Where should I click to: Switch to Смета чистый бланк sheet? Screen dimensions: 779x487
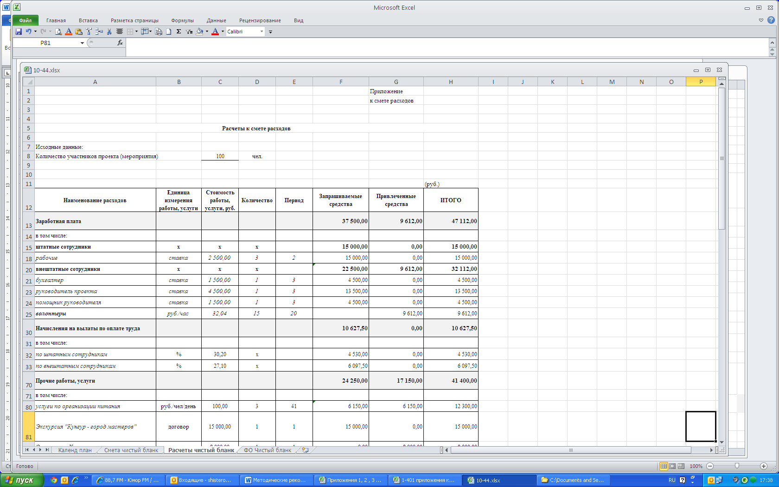click(x=131, y=450)
